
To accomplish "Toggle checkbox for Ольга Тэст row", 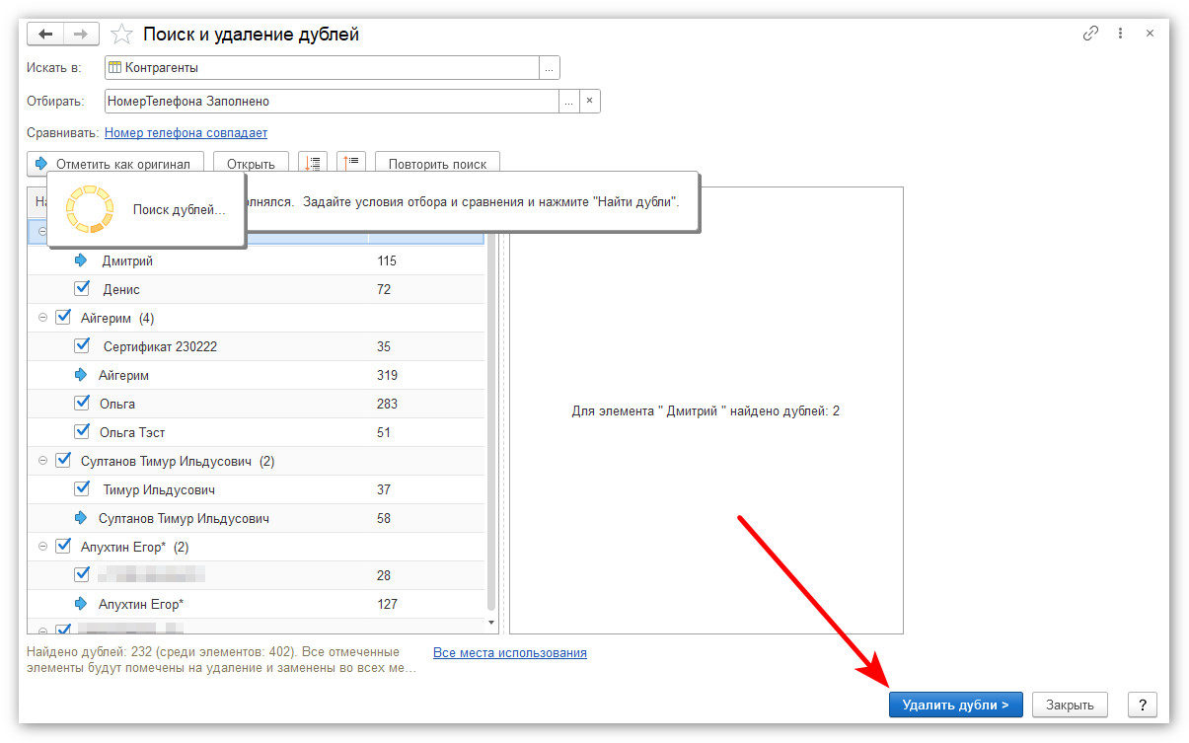I will [x=82, y=431].
